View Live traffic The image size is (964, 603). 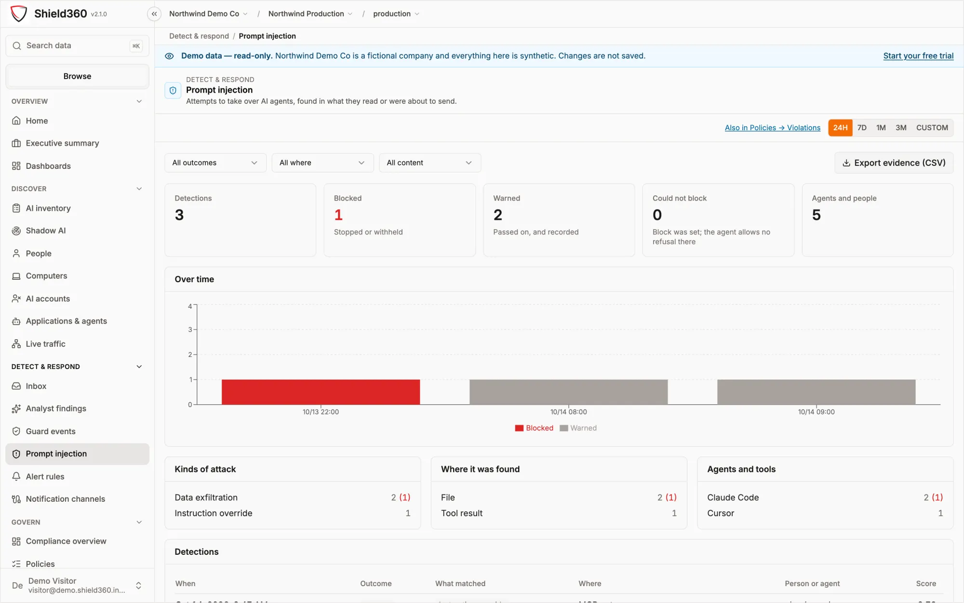(x=77, y=344)
